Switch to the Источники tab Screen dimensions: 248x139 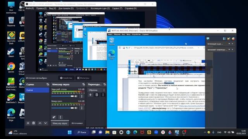(77, 123)
